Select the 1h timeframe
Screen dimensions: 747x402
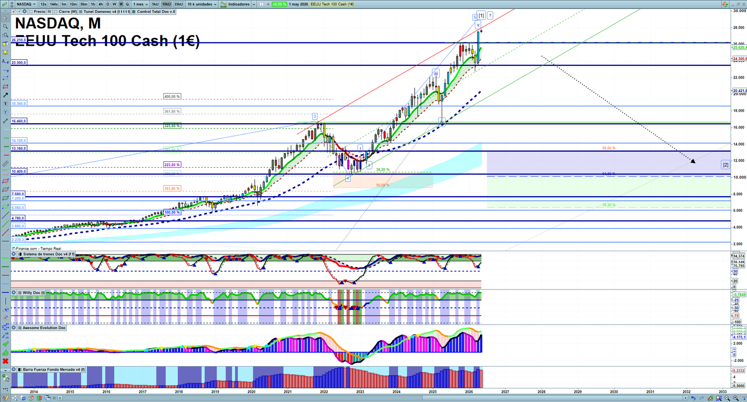pos(93,4)
